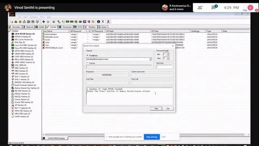Switch to the Network tab
The height and width of the screenshot is (146, 259).
(28, 27)
